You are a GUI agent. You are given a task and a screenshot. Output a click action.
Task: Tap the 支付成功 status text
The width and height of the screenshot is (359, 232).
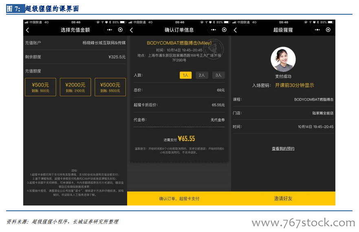tap(283, 77)
